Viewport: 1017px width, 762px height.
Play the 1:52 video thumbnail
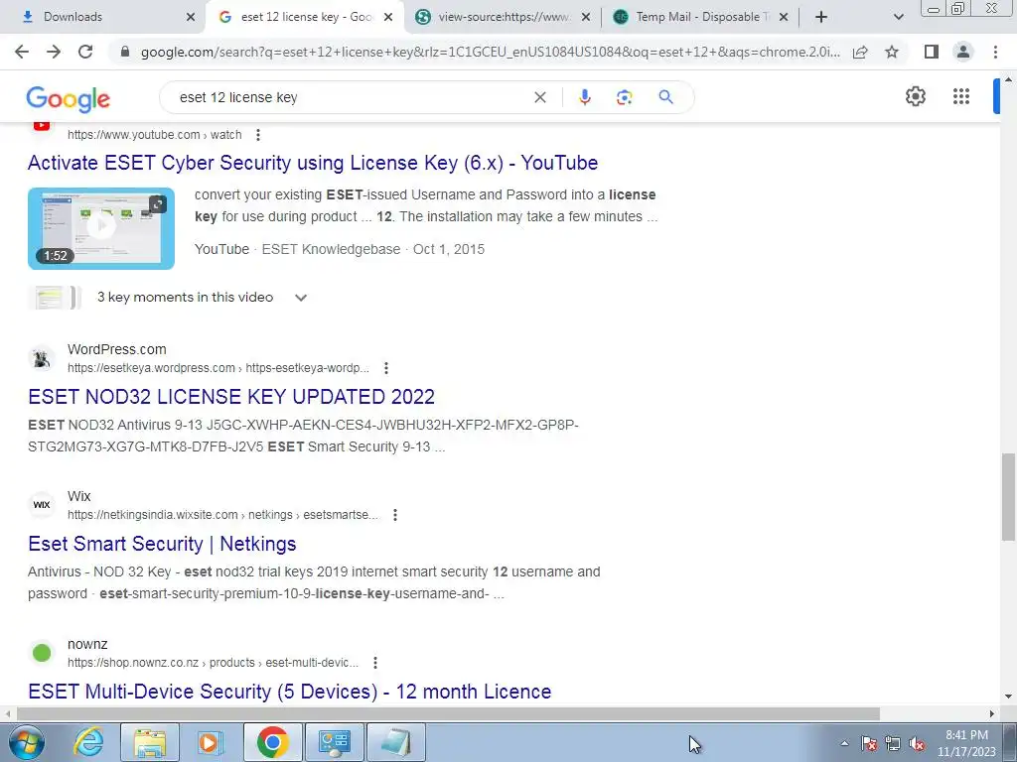coord(101,228)
